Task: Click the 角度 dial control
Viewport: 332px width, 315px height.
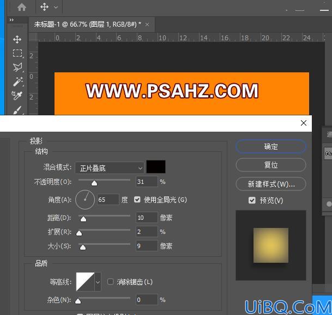Action: pos(85,200)
